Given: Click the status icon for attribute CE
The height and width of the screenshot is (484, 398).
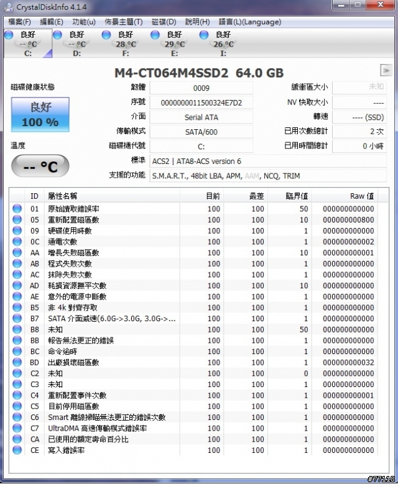Looking at the screenshot, I should [17, 450].
